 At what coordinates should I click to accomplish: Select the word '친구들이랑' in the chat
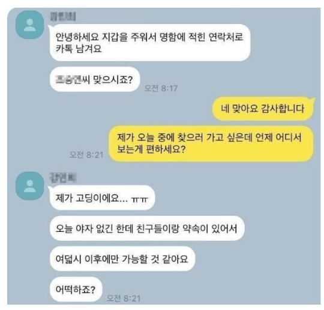(x=158, y=228)
